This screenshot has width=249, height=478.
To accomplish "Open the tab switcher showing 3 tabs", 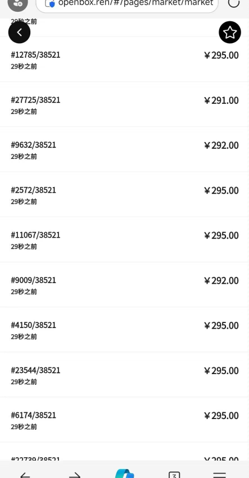I will tap(174, 474).
